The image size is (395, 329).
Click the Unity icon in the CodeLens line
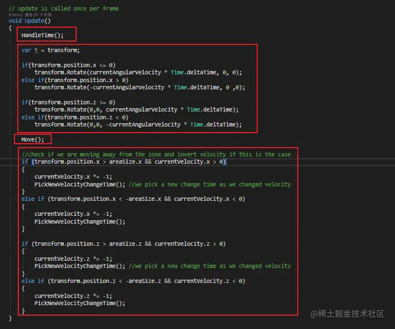coord(10,15)
